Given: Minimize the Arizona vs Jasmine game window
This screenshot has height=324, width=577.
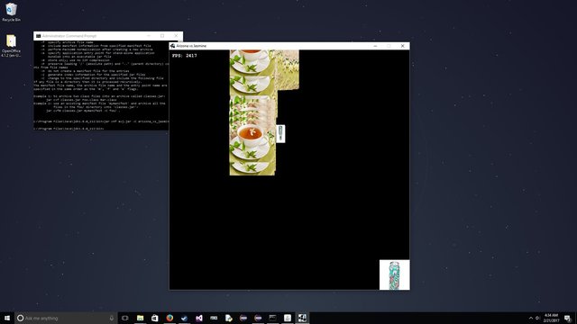Looking at the screenshot, I should [x=375, y=46].
